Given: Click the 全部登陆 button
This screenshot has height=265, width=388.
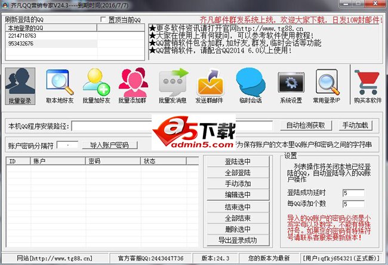Looking at the screenshot, I should point(238,172).
